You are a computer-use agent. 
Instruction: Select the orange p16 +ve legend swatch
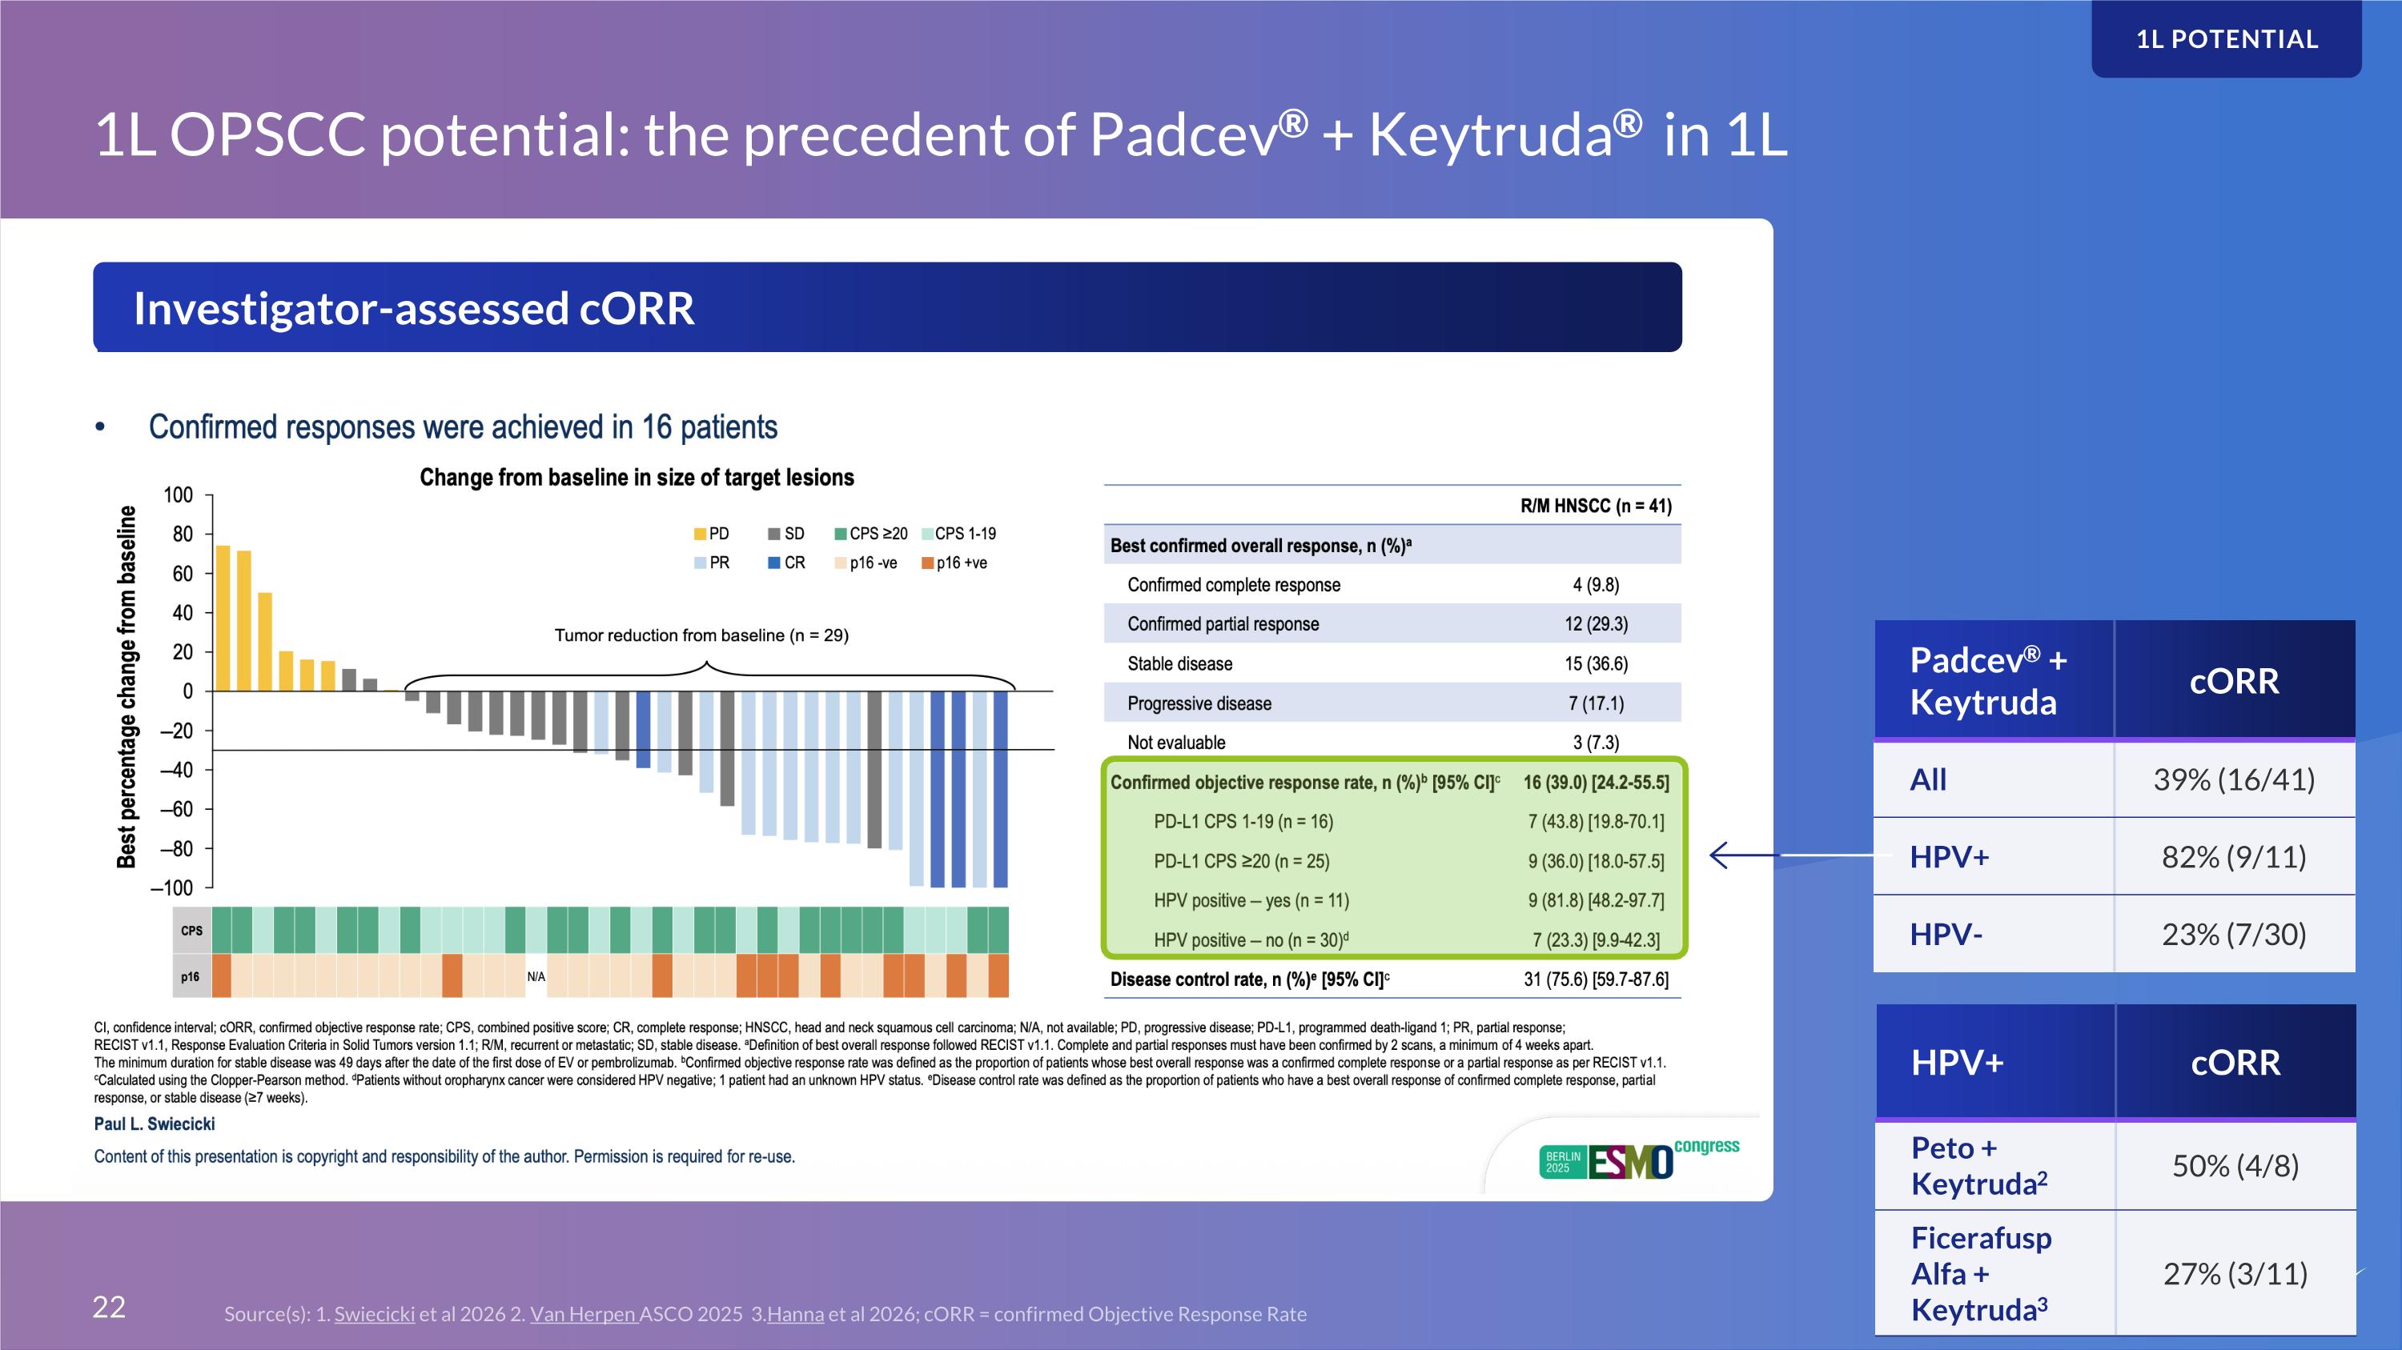coord(928,563)
